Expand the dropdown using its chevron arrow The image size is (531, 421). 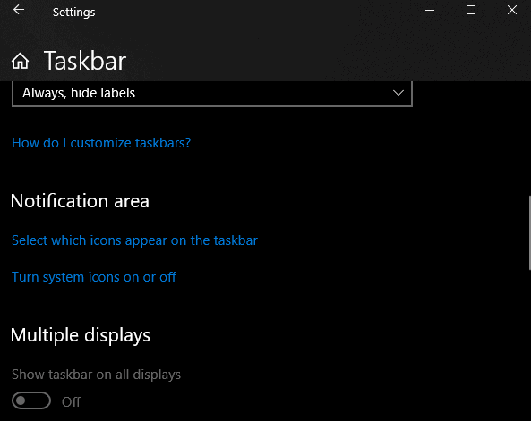coord(398,93)
